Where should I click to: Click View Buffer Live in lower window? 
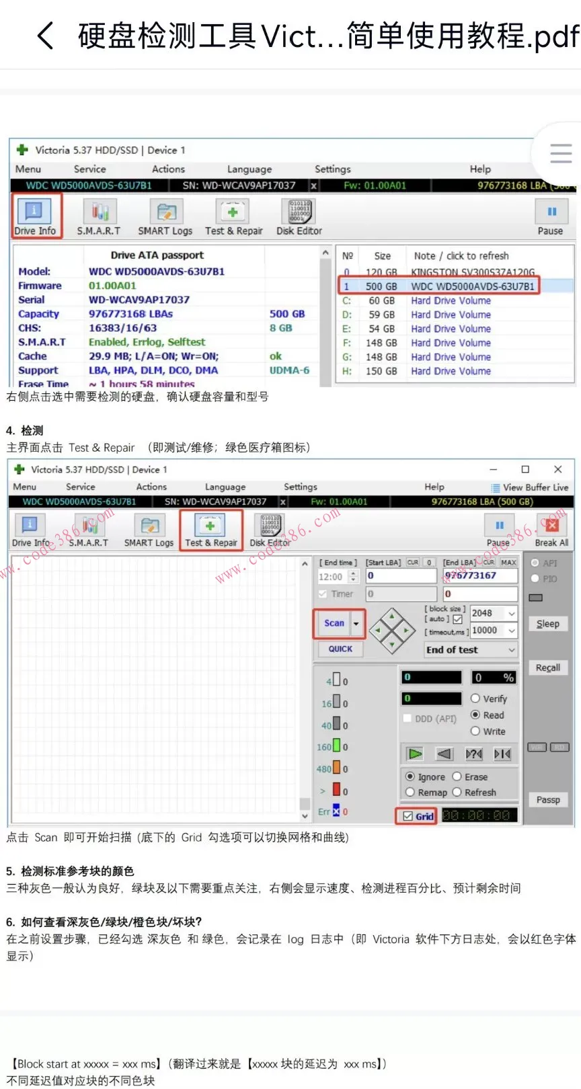530,487
